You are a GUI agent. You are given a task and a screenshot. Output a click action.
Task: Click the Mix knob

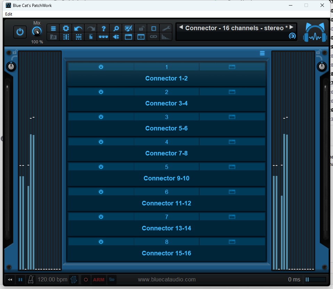37,32
